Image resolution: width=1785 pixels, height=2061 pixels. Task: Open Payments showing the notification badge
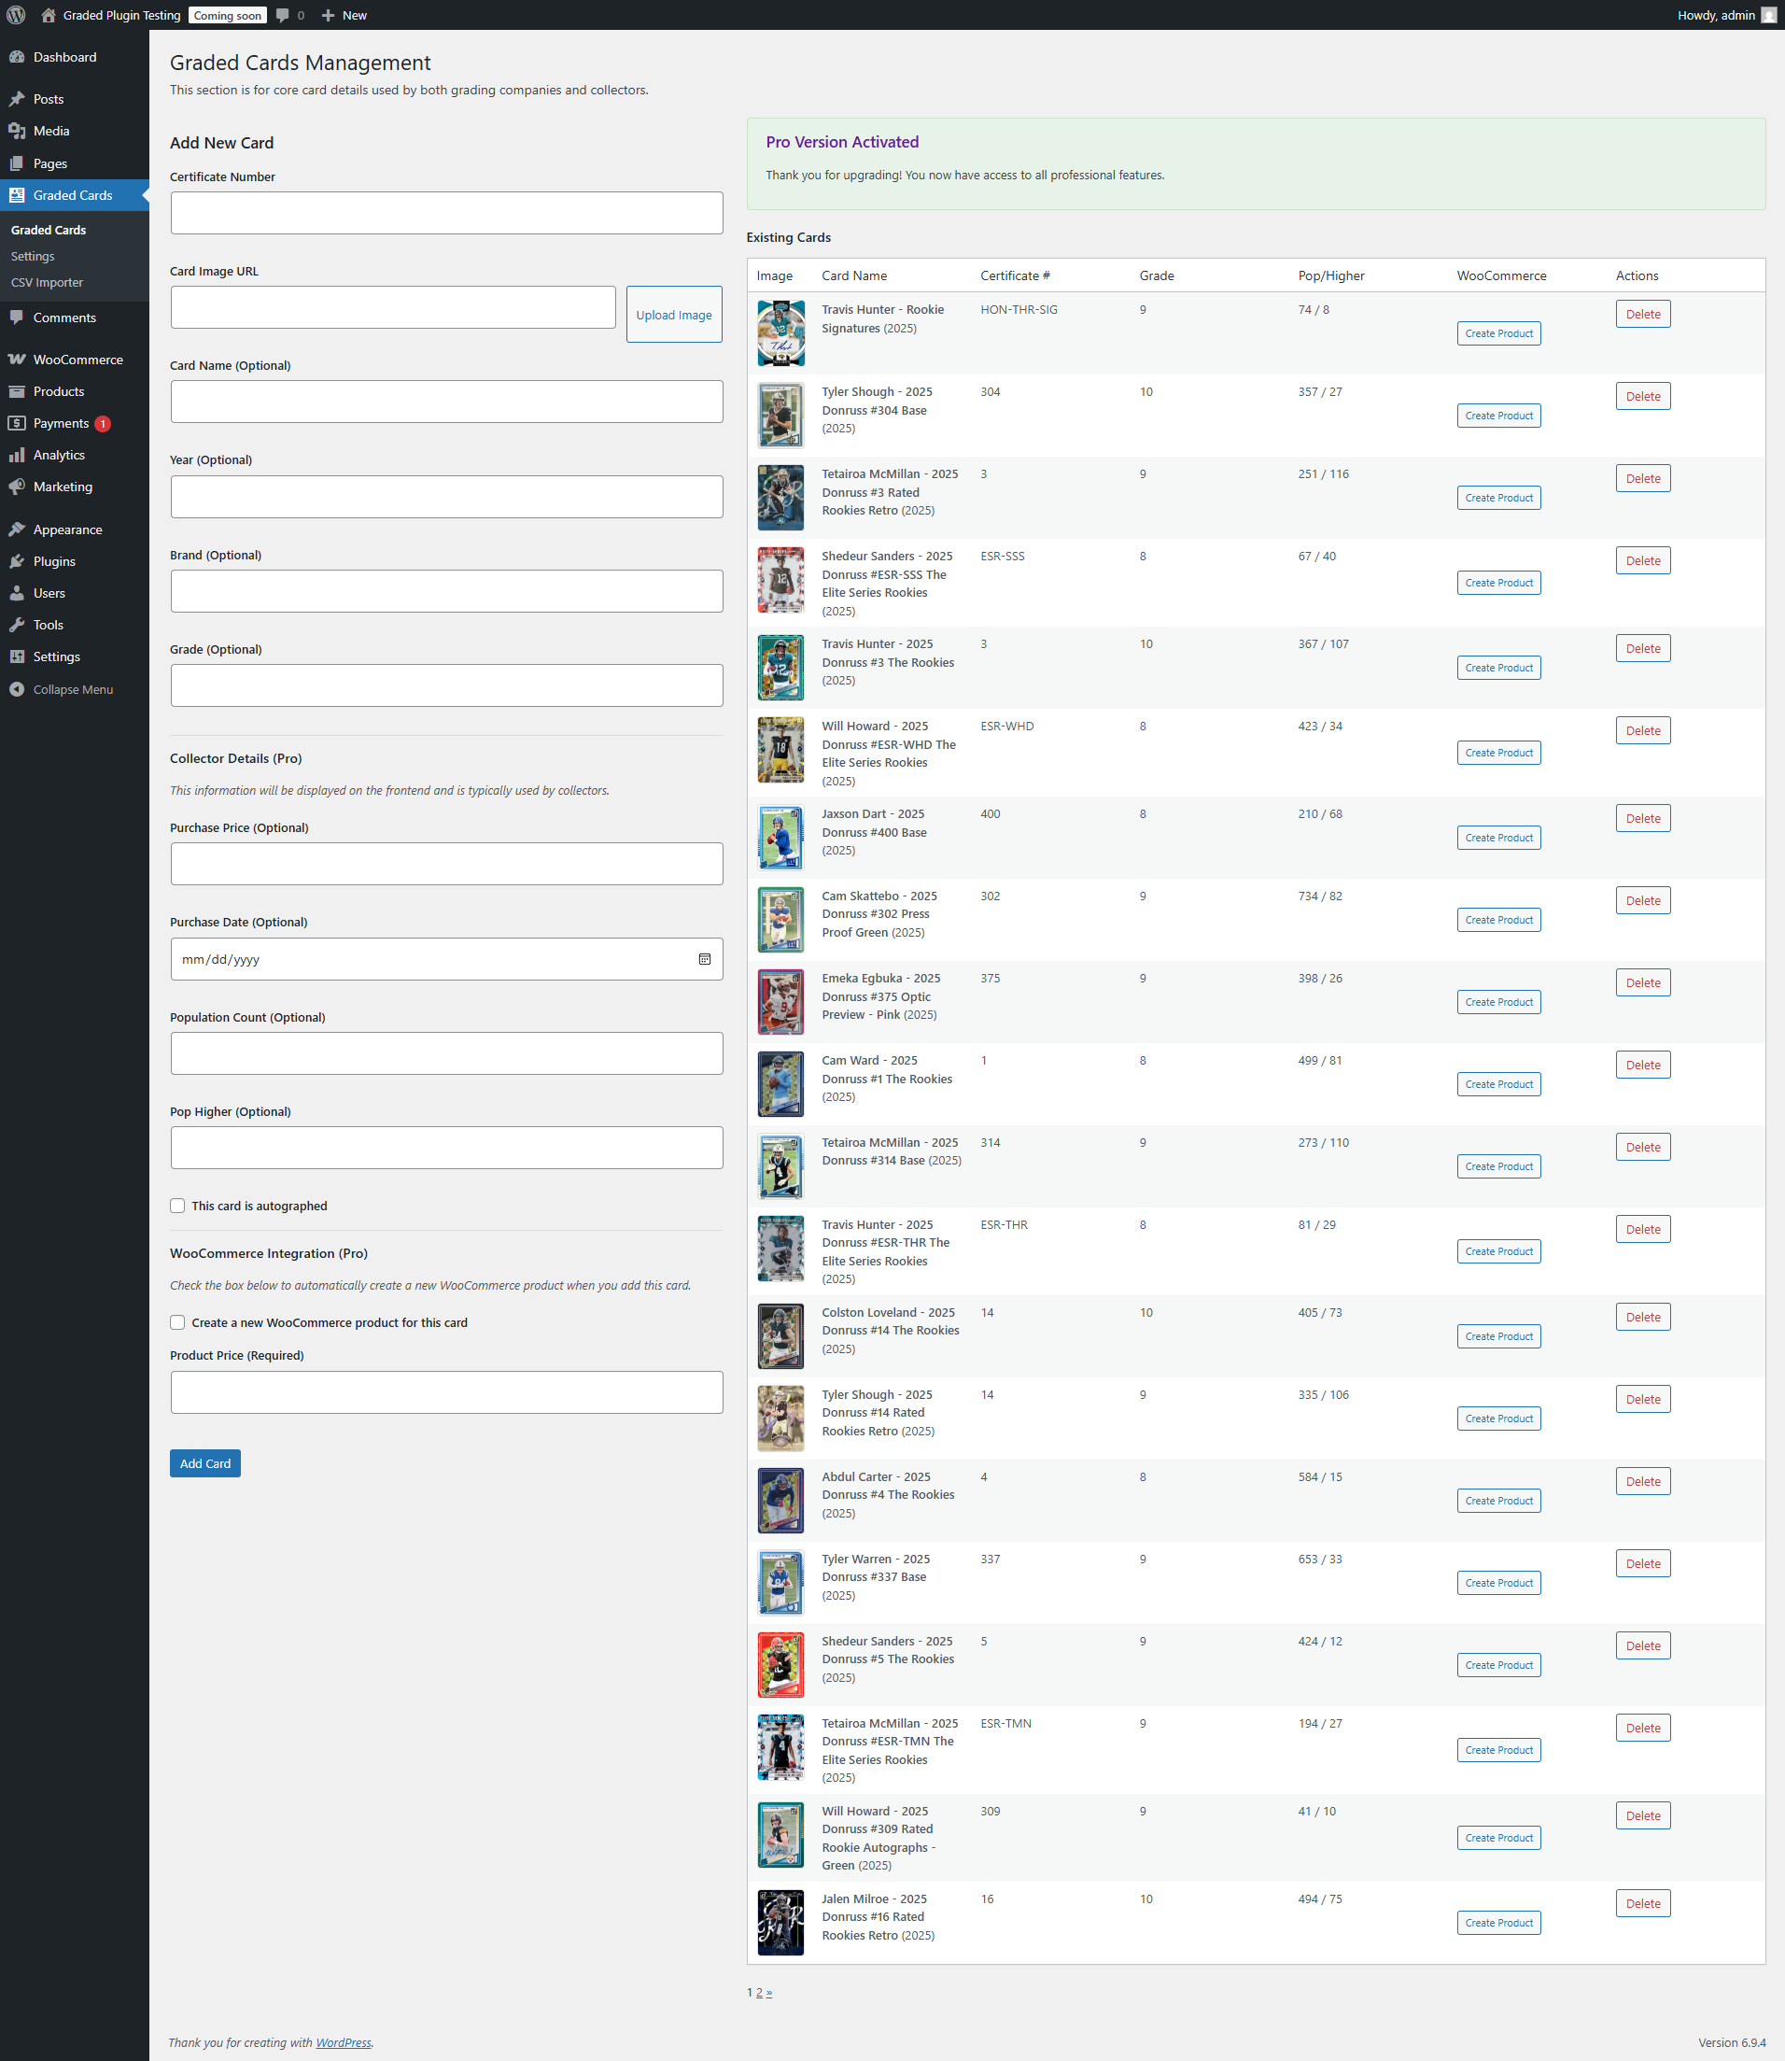tap(63, 422)
